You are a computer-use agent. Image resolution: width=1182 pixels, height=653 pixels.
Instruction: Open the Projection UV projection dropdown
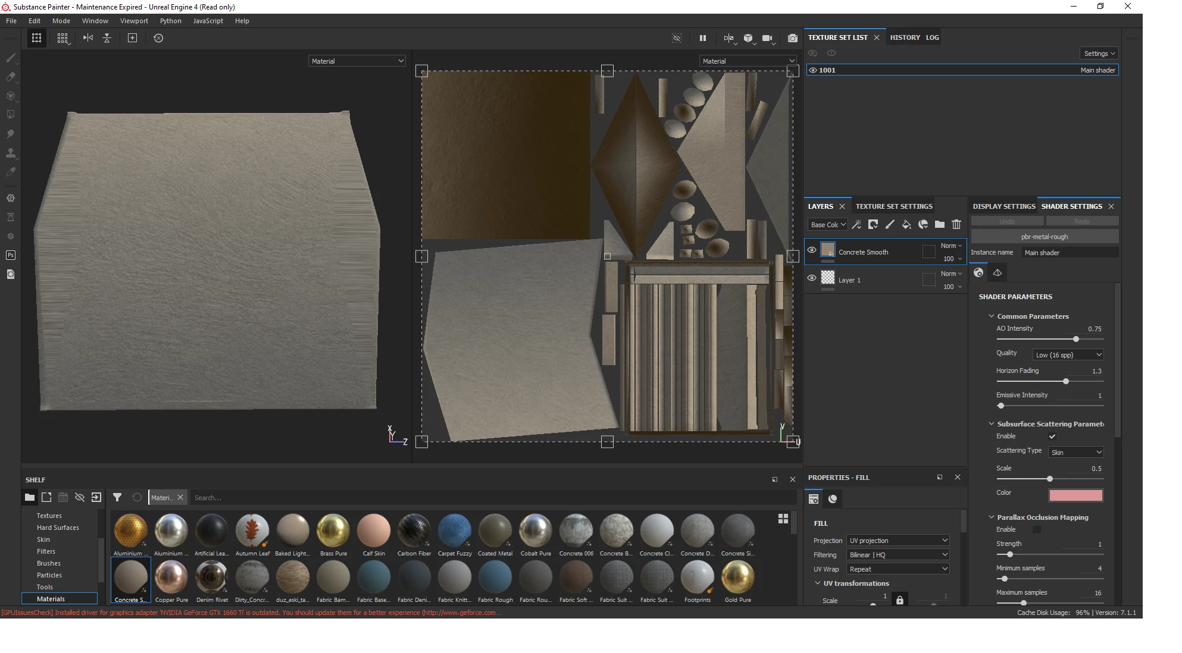[x=898, y=541]
